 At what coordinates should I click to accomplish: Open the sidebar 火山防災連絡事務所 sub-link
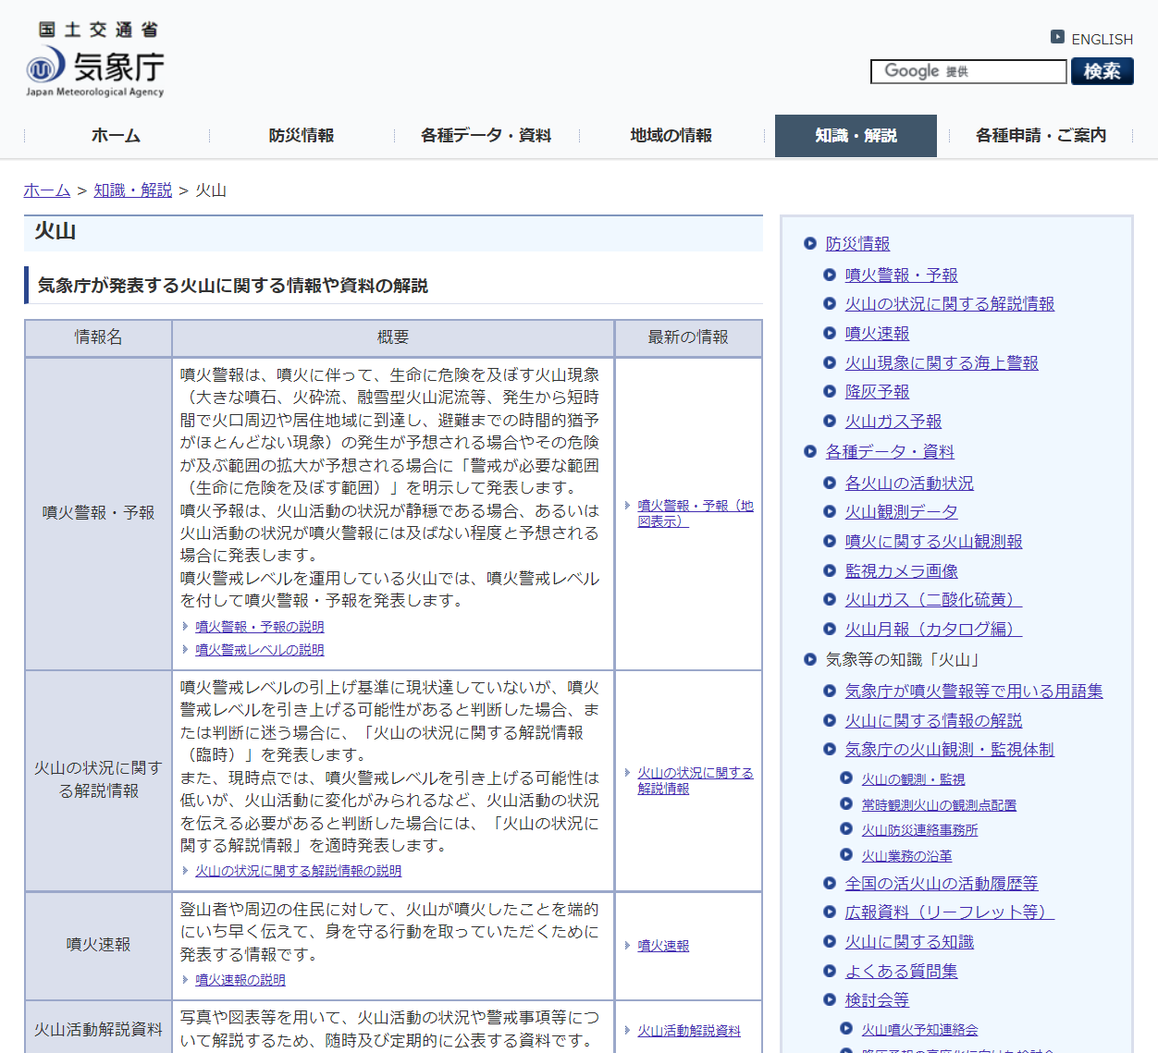click(x=919, y=831)
